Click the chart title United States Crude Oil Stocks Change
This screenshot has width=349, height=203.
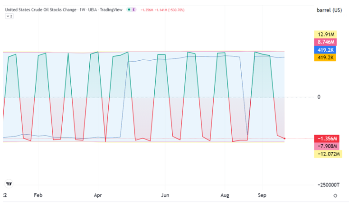[40, 10]
